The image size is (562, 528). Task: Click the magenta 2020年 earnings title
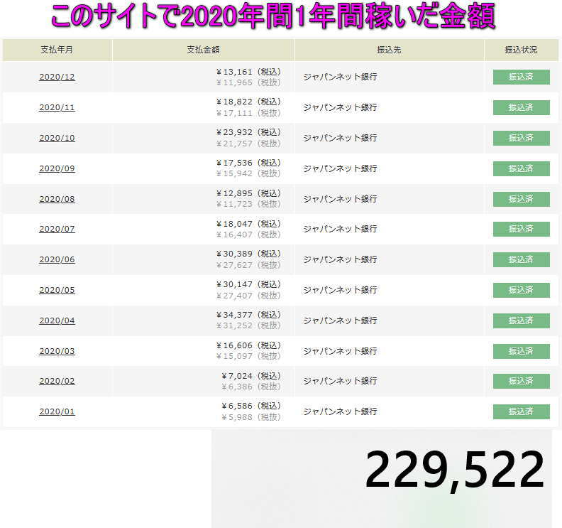273,16
